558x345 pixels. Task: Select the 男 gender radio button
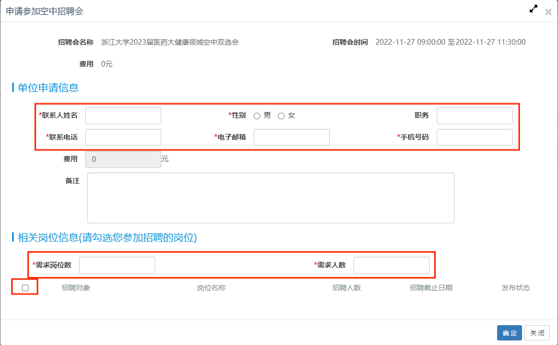point(257,116)
